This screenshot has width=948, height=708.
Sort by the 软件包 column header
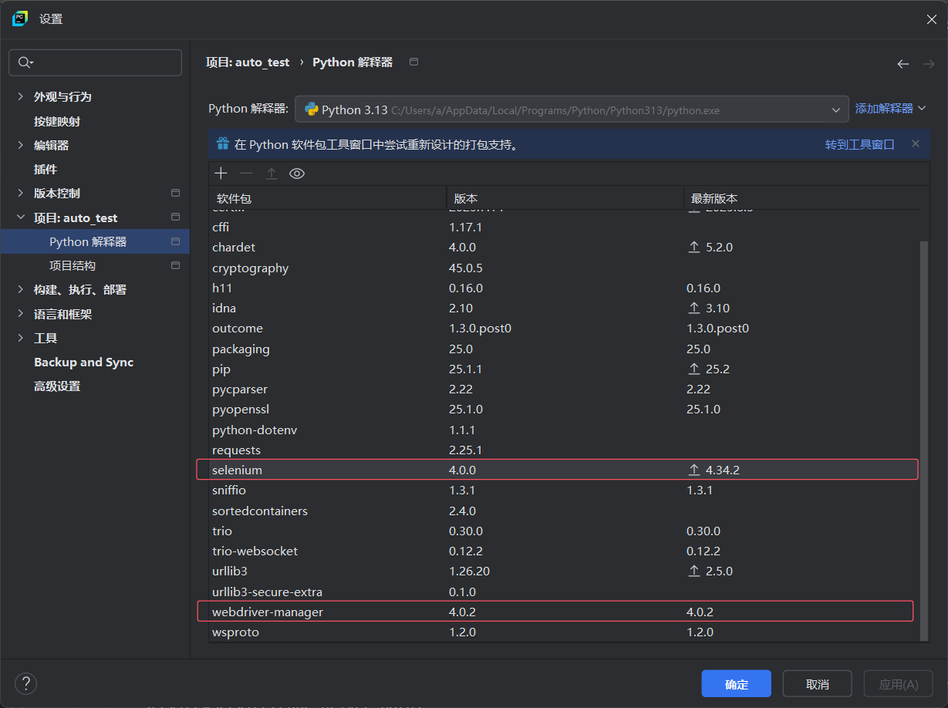pos(327,198)
